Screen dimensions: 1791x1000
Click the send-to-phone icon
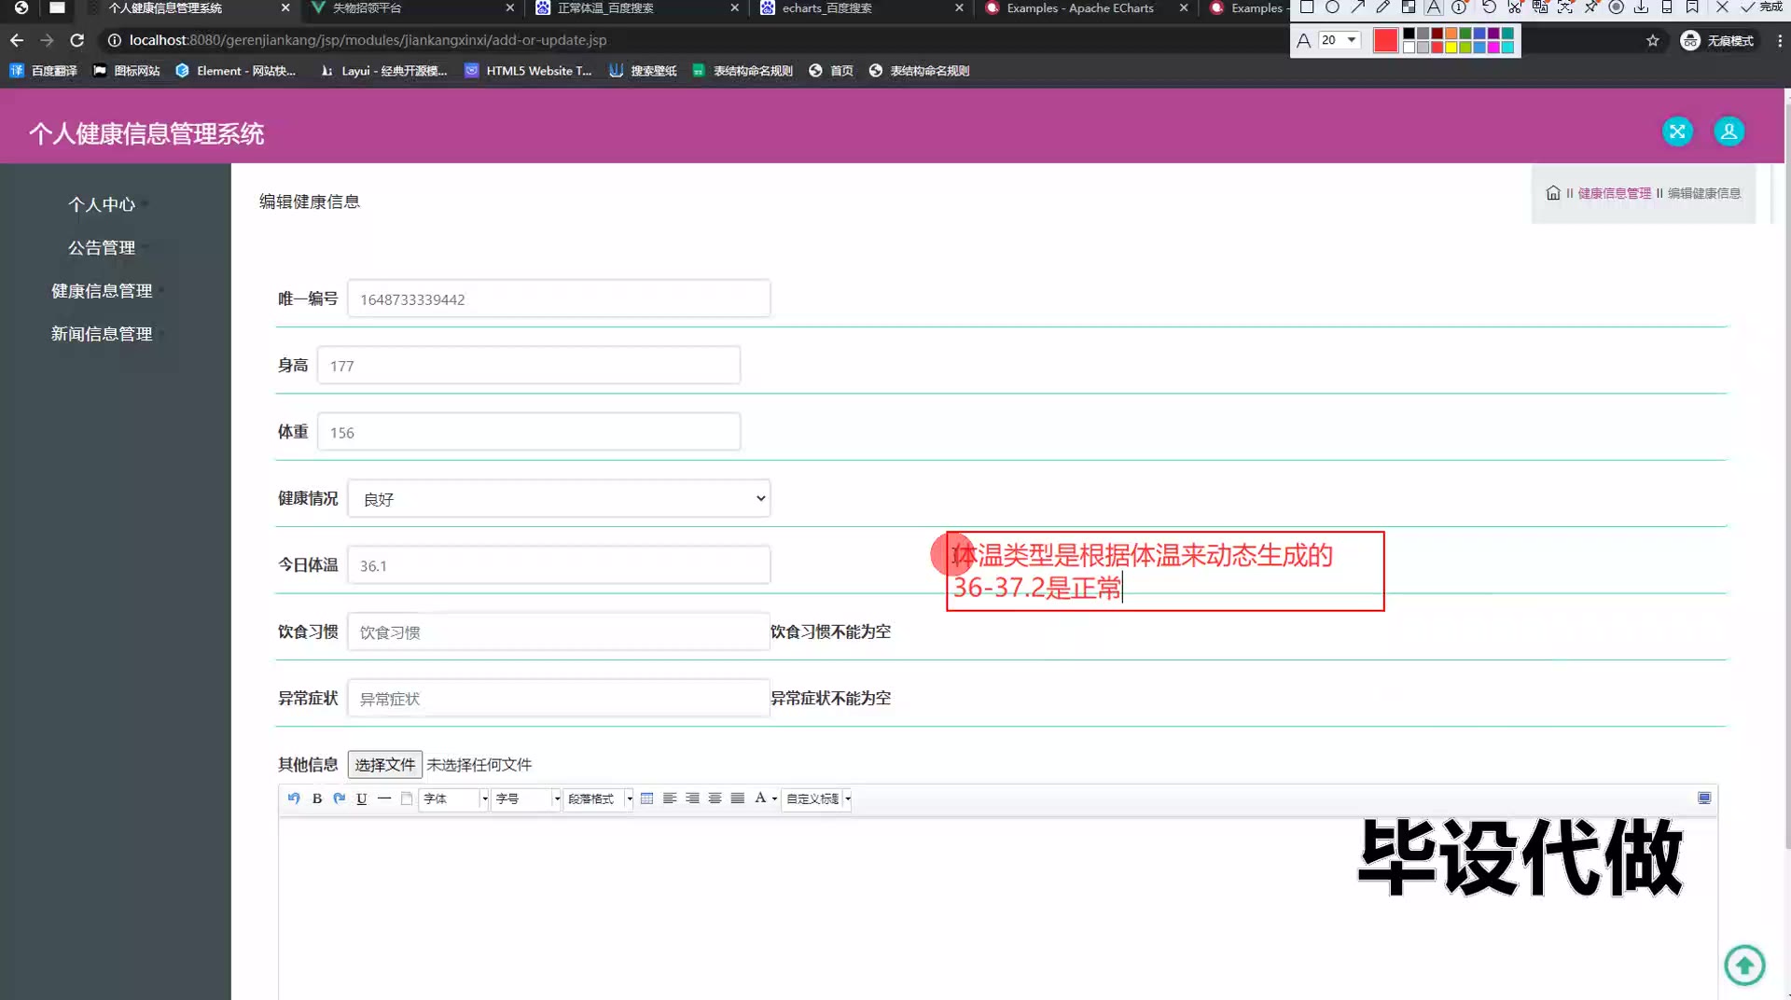pyautogui.click(x=1667, y=7)
